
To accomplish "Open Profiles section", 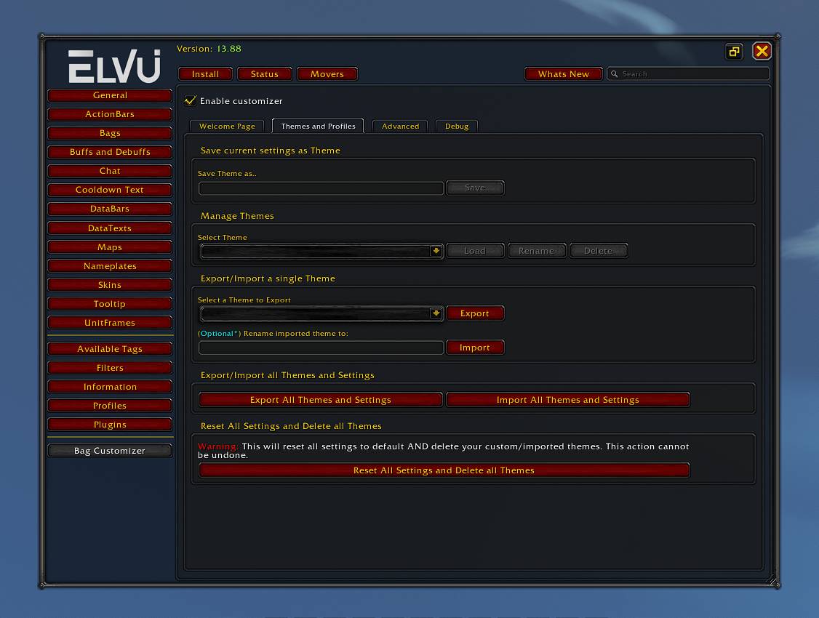I will [110, 406].
